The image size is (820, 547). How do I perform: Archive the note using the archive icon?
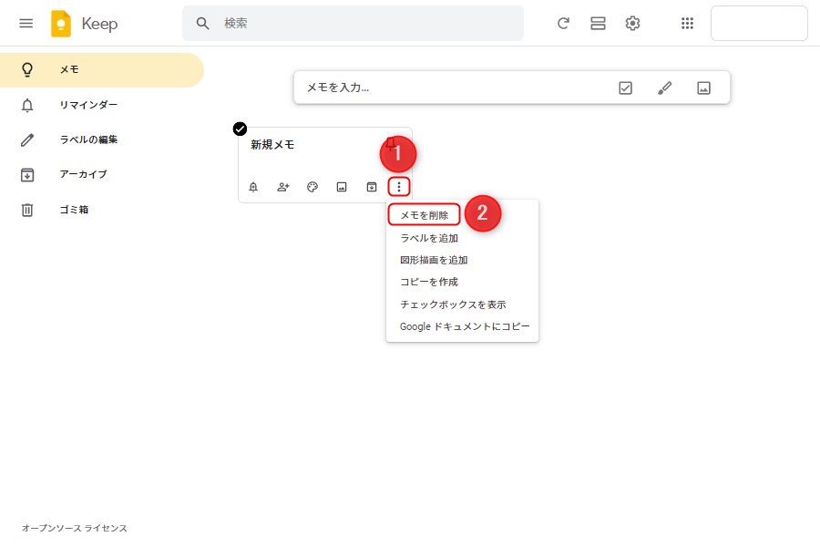pos(372,187)
